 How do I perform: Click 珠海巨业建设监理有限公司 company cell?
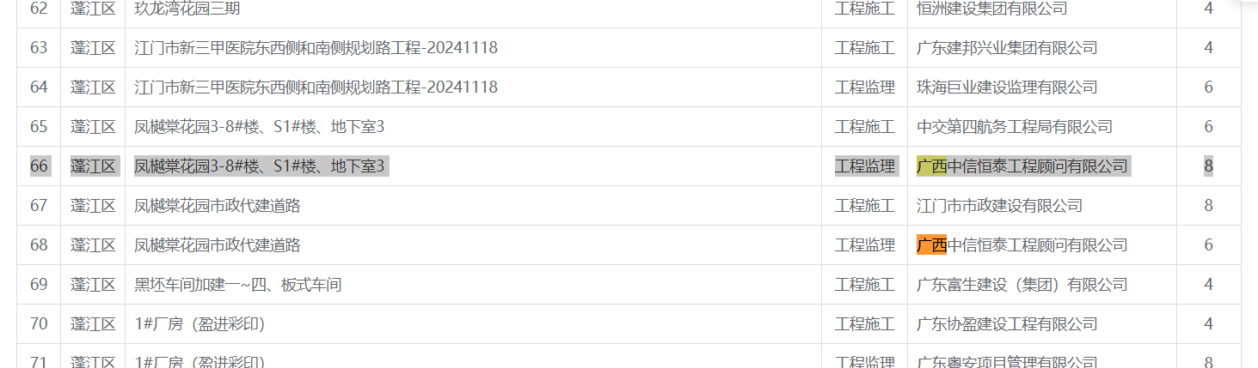(x=1041, y=87)
